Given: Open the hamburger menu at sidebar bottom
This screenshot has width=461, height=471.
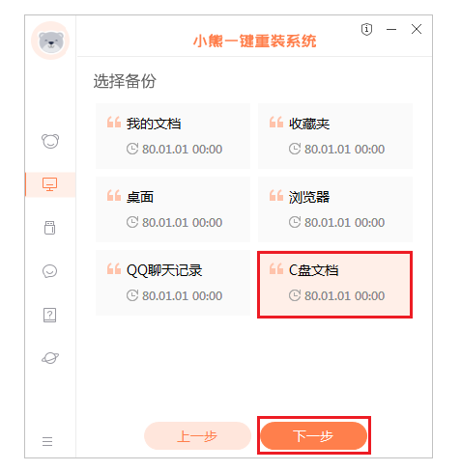Looking at the screenshot, I should point(47,441).
